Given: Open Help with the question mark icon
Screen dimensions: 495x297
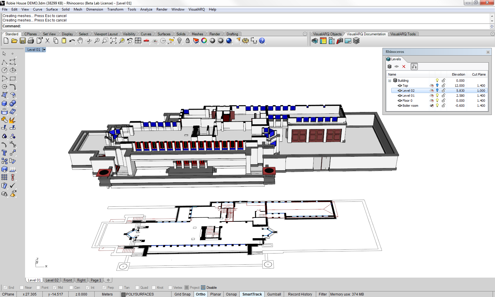Looking at the screenshot, I should (x=262, y=41).
